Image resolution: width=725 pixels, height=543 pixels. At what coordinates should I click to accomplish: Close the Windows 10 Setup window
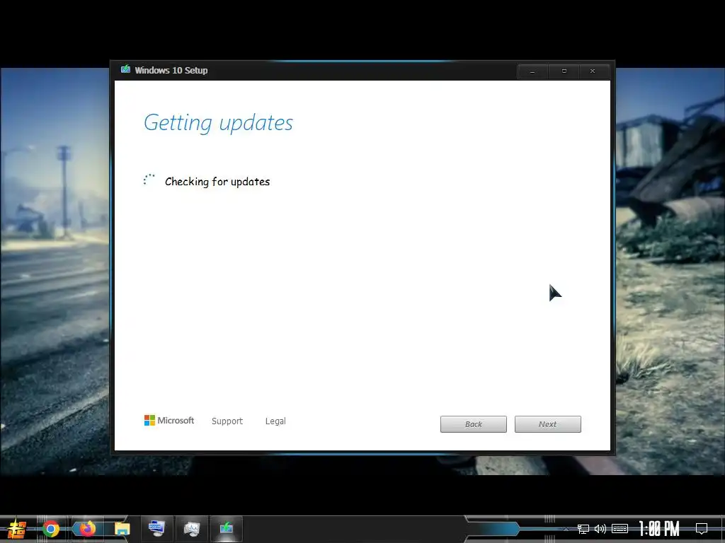pyautogui.click(x=593, y=71)
